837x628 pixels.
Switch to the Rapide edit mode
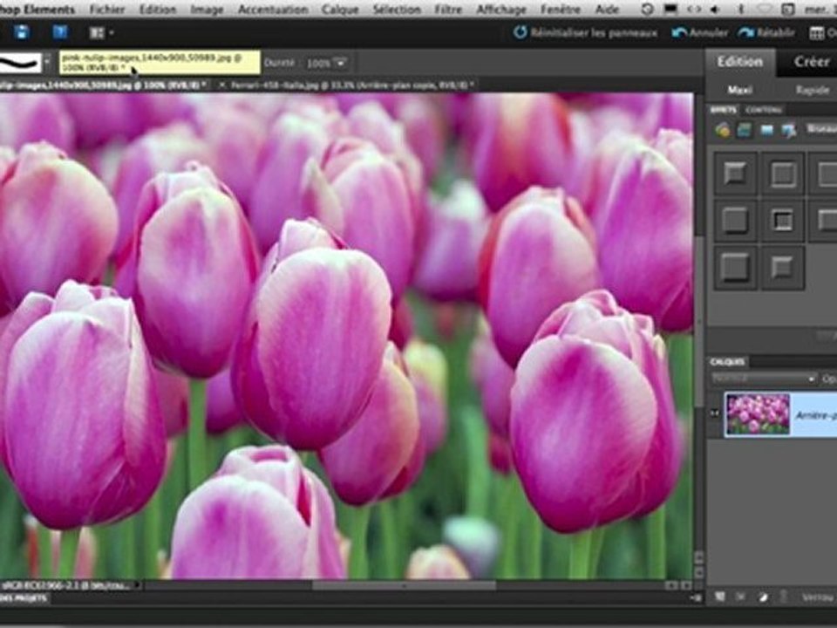813,90
